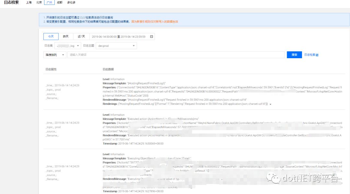Select the 今天 time range
Image resolution: width=350 pixels, height=194 pixels.
(51, 37)
